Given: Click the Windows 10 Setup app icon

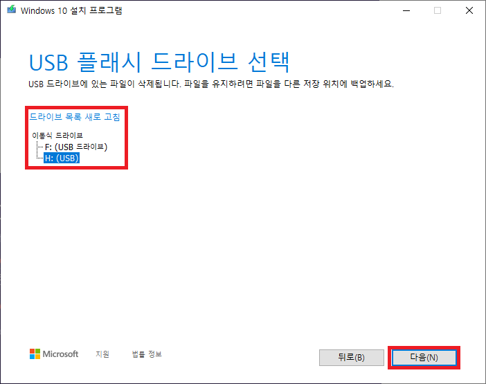Looking at the screenshot, I should pos(12,10).
